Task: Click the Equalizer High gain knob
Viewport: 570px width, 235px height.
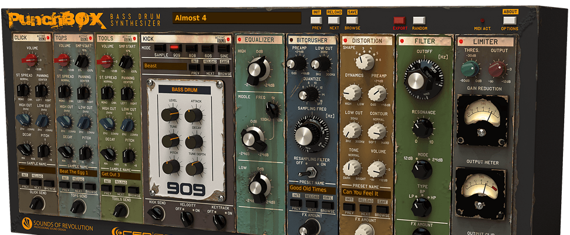Action: point(255,72)
